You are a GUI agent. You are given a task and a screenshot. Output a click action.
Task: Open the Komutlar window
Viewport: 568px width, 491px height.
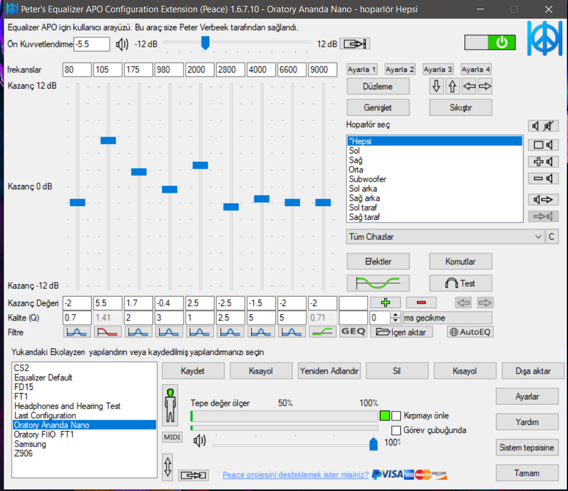tap(460, 261)
